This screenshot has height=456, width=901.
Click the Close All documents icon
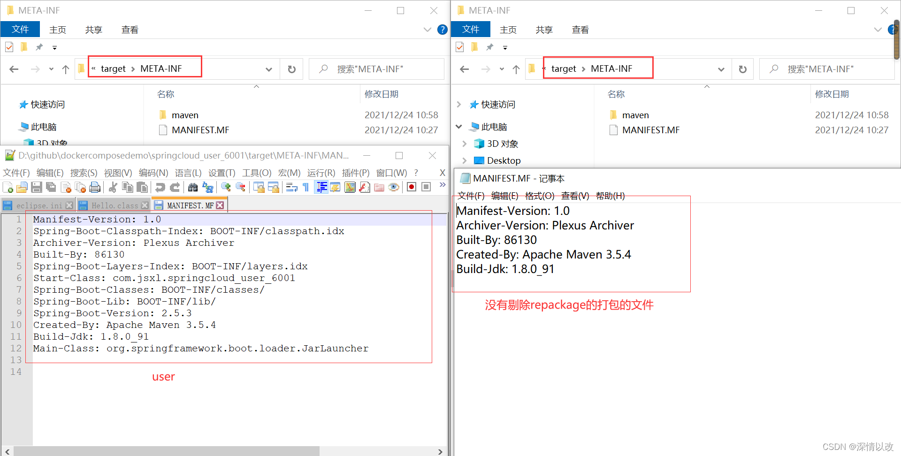click(80, 188)
